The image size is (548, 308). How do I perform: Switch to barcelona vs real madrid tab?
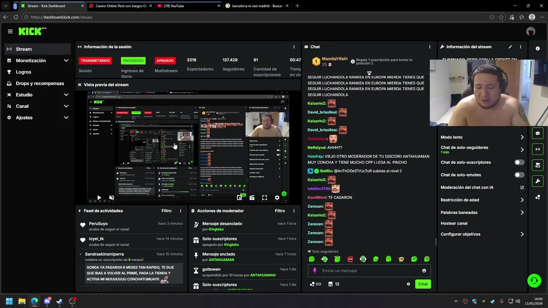click(x=257, y=6)
